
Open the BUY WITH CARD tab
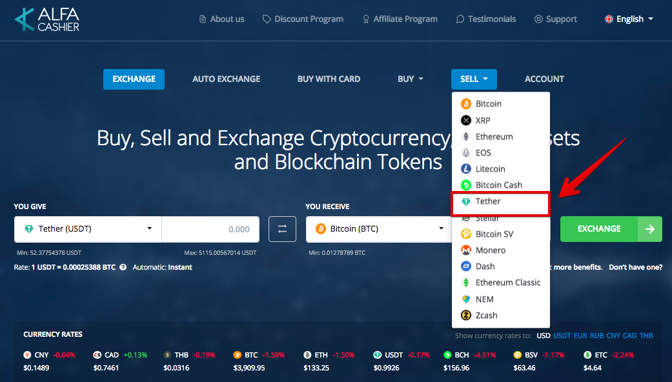pos(329,79)
